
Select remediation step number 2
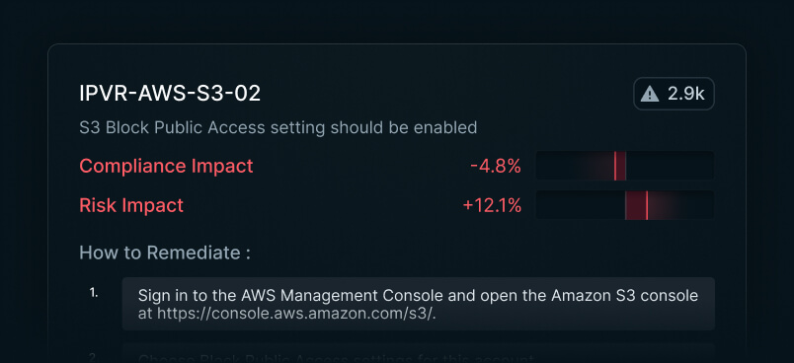point(94,356)
